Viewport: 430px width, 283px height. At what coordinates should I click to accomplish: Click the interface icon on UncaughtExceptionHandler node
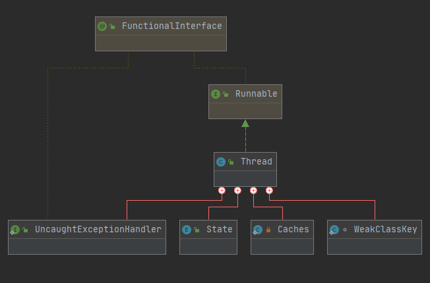[15, 230]
